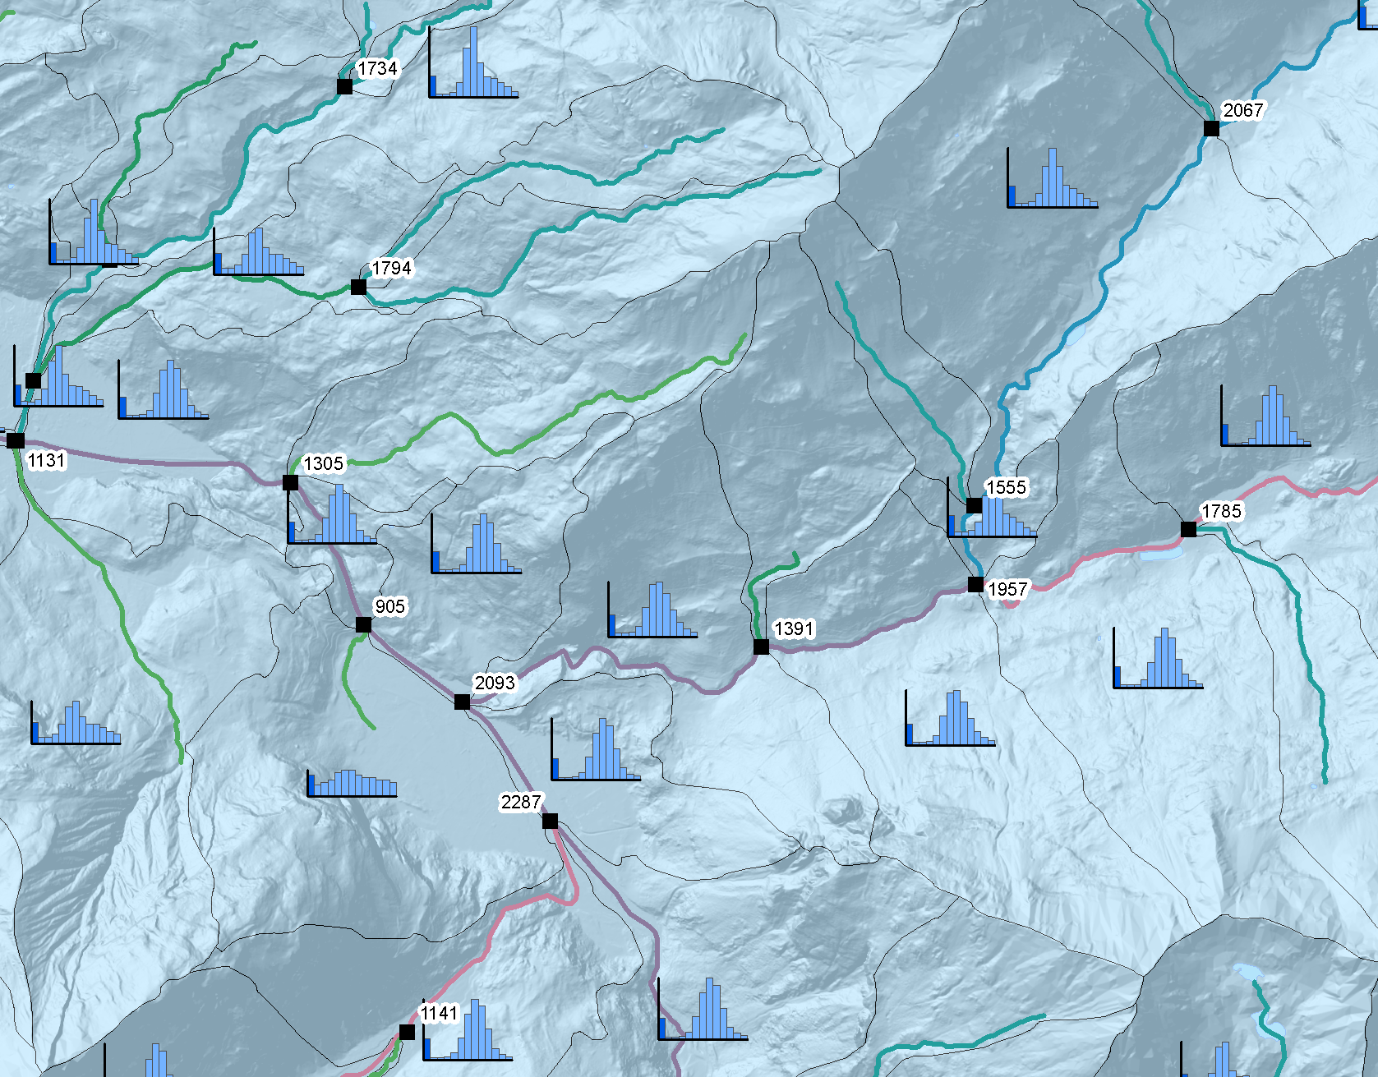Click the node marker labeled 1957
This screenshot has height=1077, width=1378.
[975, 585]
